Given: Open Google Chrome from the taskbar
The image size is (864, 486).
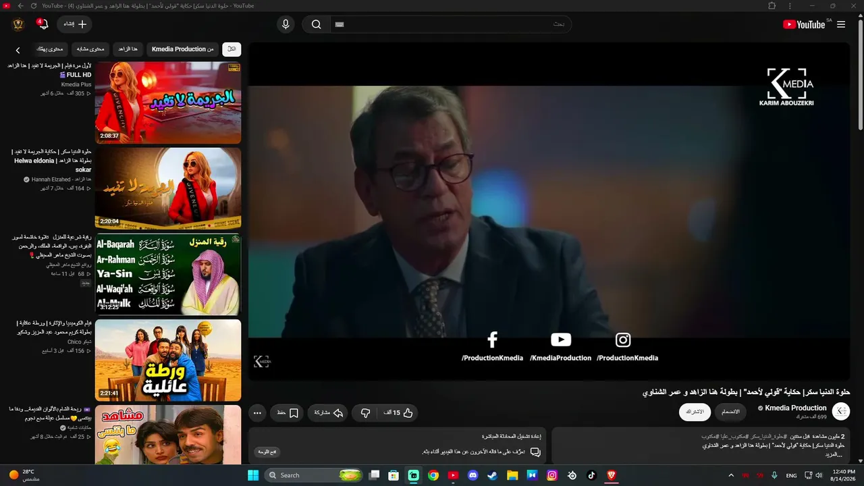Looking at the screenshot, I should (433, 475).
